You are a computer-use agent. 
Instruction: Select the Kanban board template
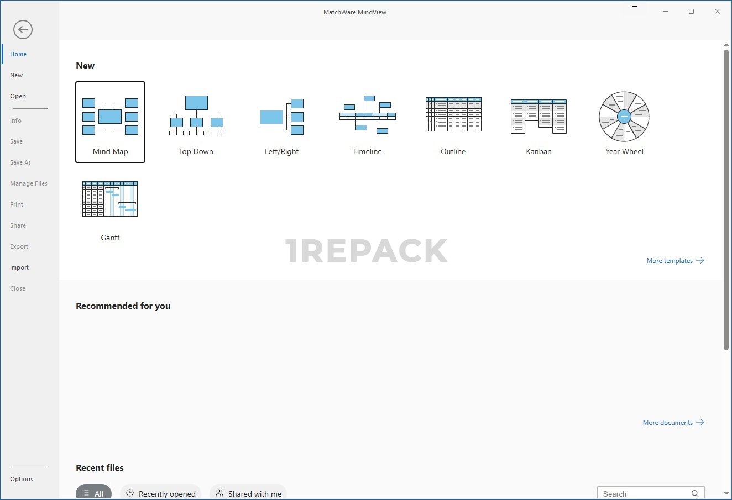(x=538, y=117)
